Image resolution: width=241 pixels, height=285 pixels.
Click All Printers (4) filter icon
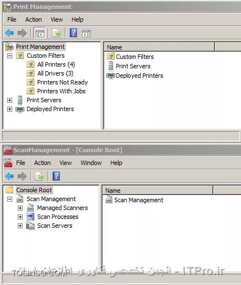[x=30, y=64]
